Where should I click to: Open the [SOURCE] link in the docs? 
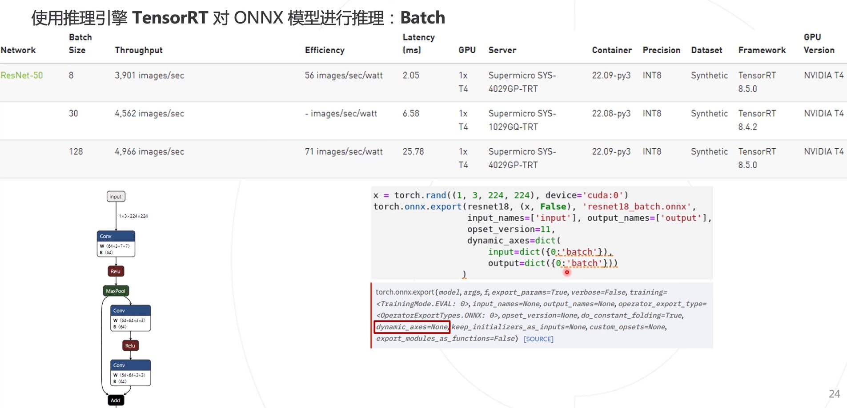pyautogui.click(x=538, y=339)
